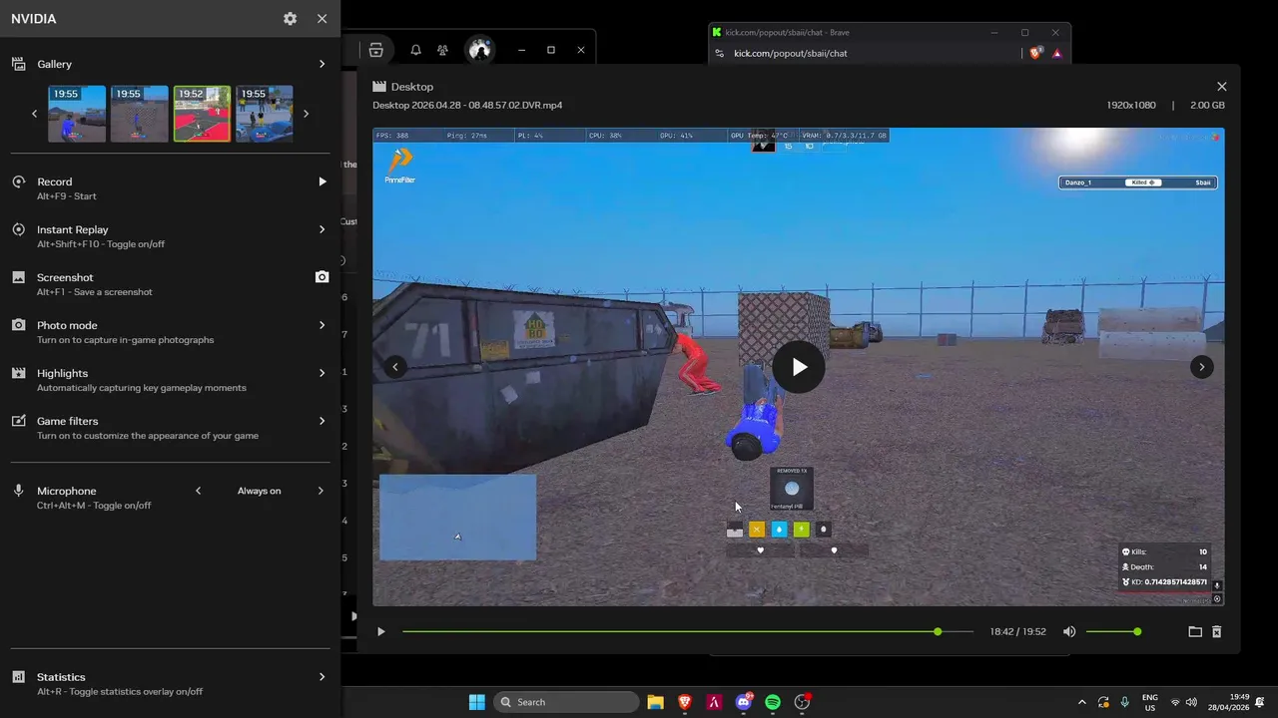Image resolution: width=1278 pixels, height=718 pixels.
Task: Open the Windows Start menu
Action: pyautogui.click(x=476, y=702)
